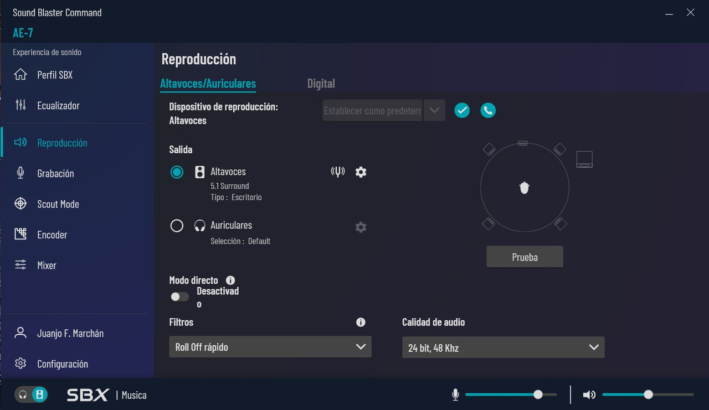The width and height of the screenshot is (709, 410).
Task: Click the teal checkmark default device icon
Action: pyautogui.click(x=462, y=110)
